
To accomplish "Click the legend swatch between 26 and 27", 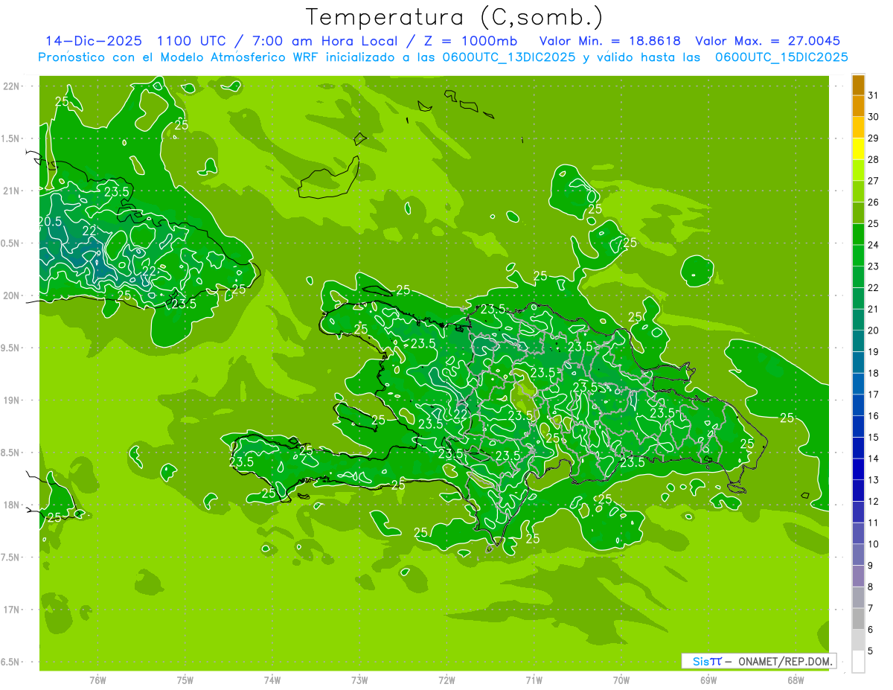I will coord(858,191).
